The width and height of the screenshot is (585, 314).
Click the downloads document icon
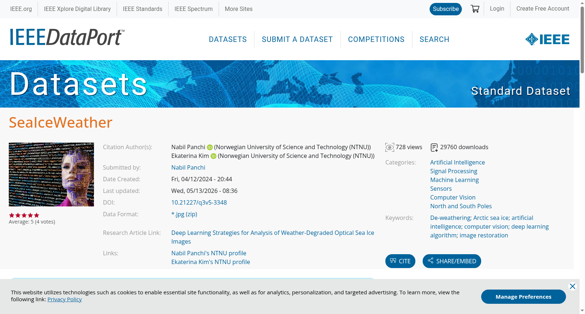pos(434,147)
